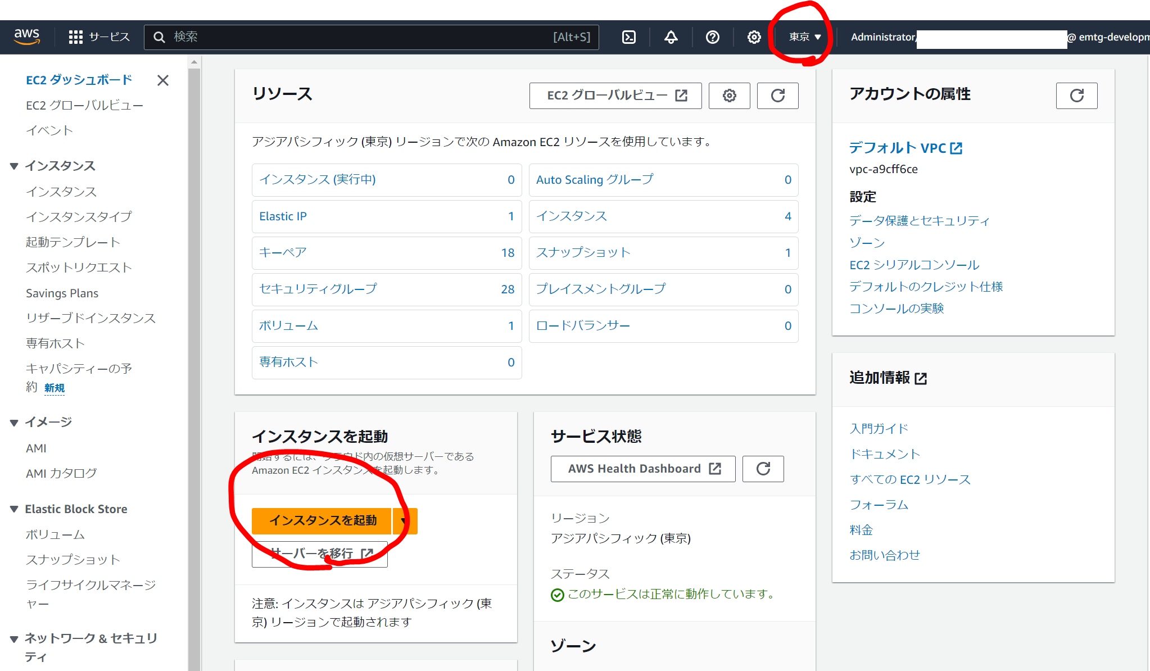This screenshot has height=671, width=1150.
Task: Open 起動テンプレート in the sidebar
Action: [73, 242]
